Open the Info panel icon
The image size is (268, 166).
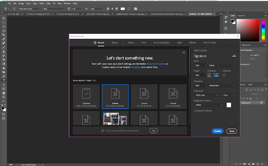coord(226,28)
